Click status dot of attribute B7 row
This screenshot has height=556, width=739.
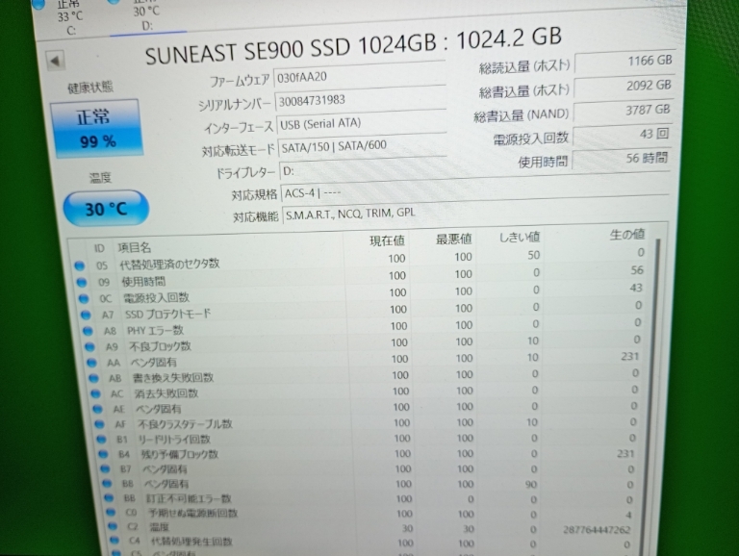[x=105, y=468]
